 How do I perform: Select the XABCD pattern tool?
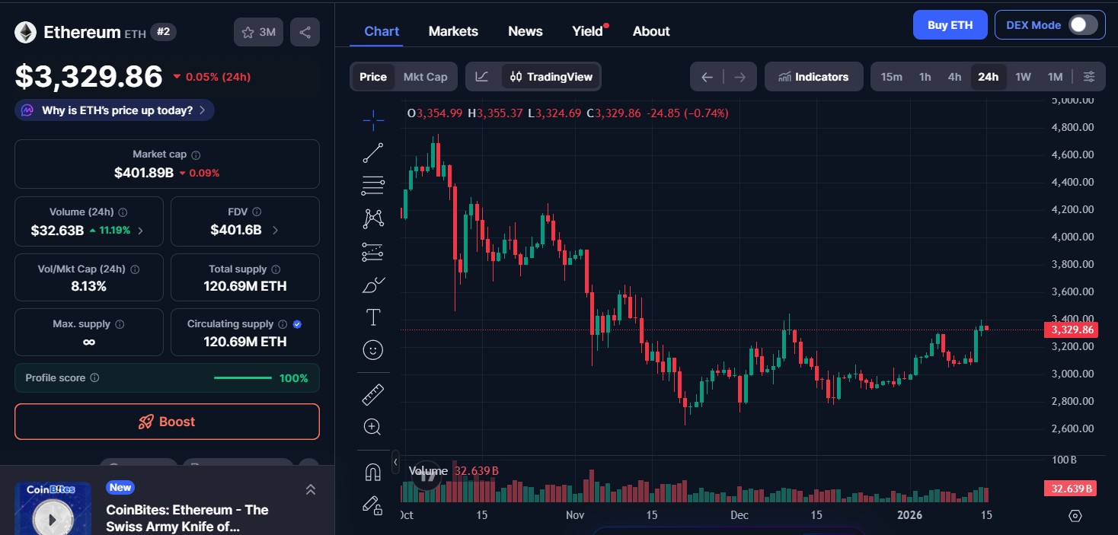coord(372,218)
